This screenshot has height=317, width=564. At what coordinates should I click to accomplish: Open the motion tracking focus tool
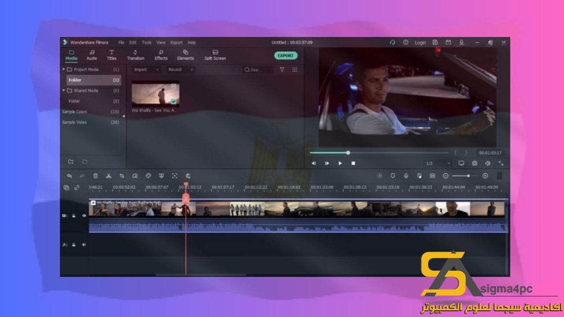[174, 176]
